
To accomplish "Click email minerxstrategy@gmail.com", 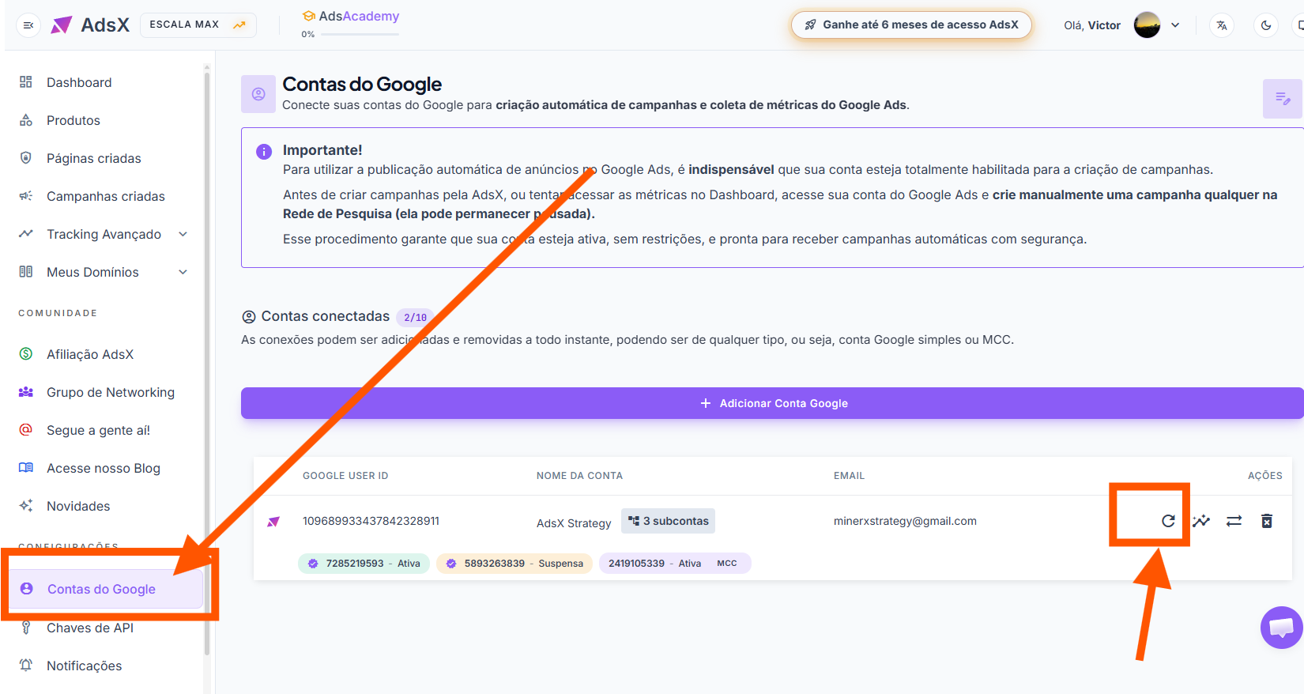I will pyautogui.click(x=905, y=521).
